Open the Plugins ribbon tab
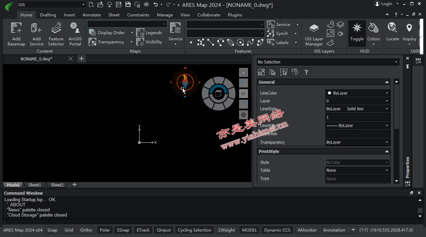 pos(235,15)
